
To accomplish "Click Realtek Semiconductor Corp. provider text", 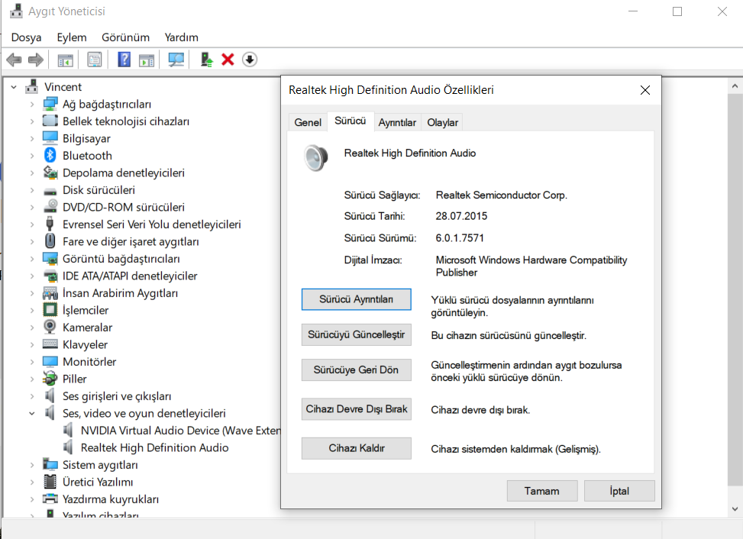I will click(x=502, y=195).
